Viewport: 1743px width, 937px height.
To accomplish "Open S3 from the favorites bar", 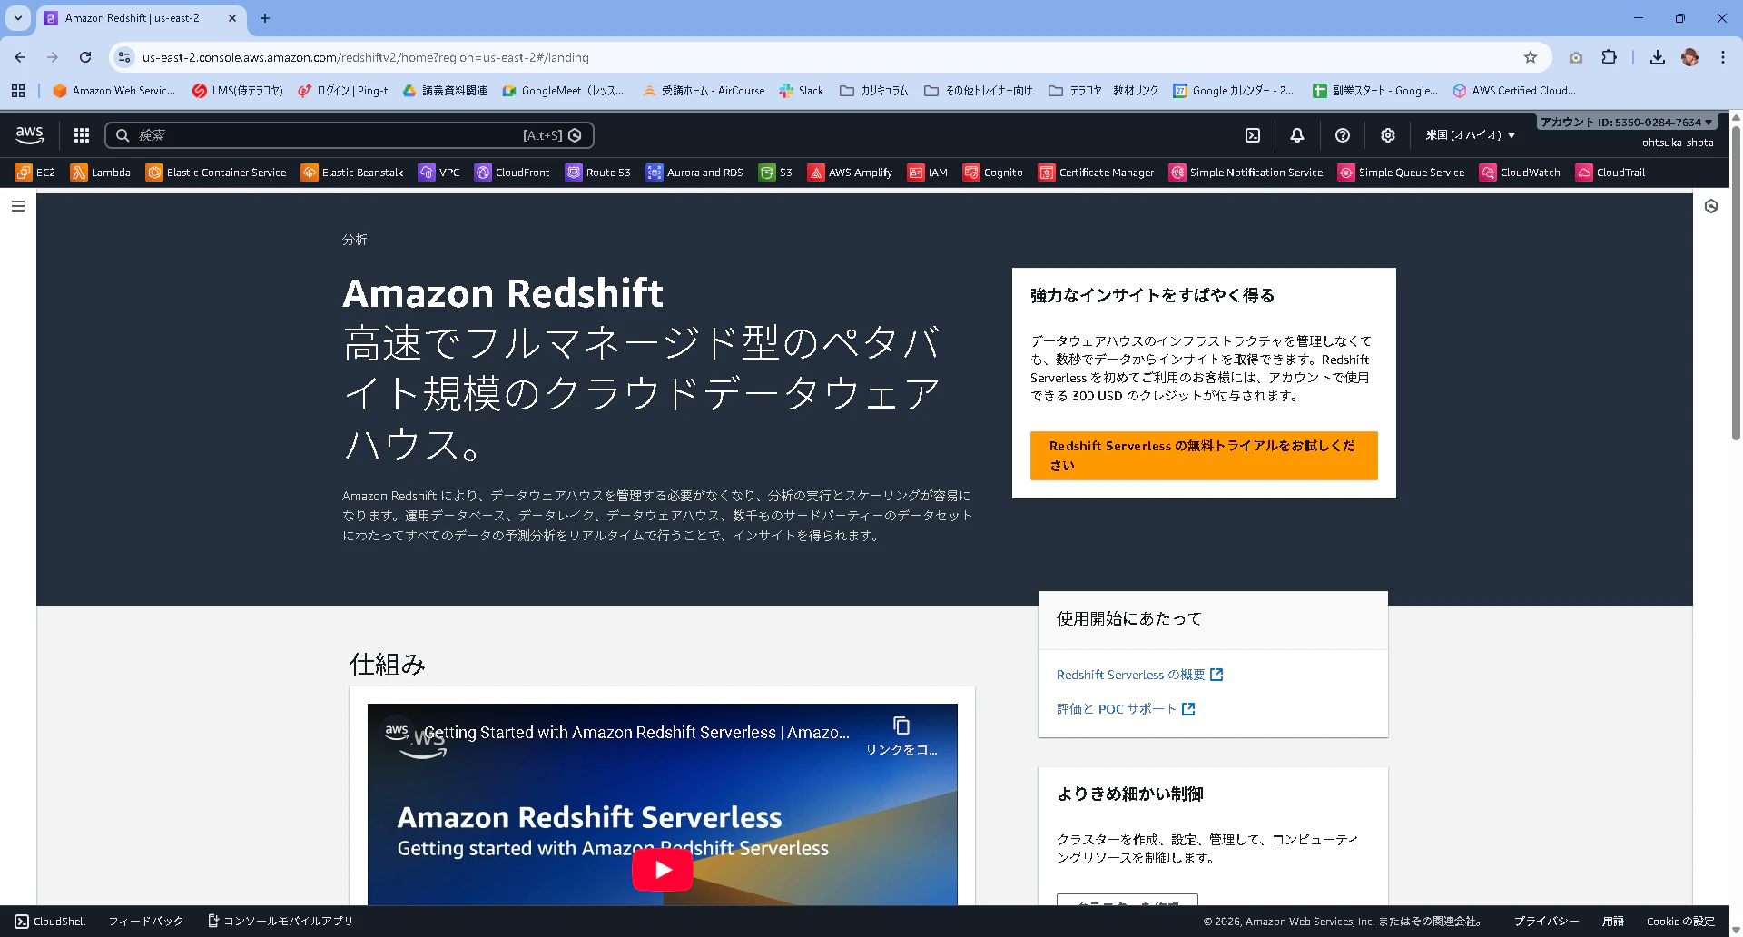I will [776, 173].
